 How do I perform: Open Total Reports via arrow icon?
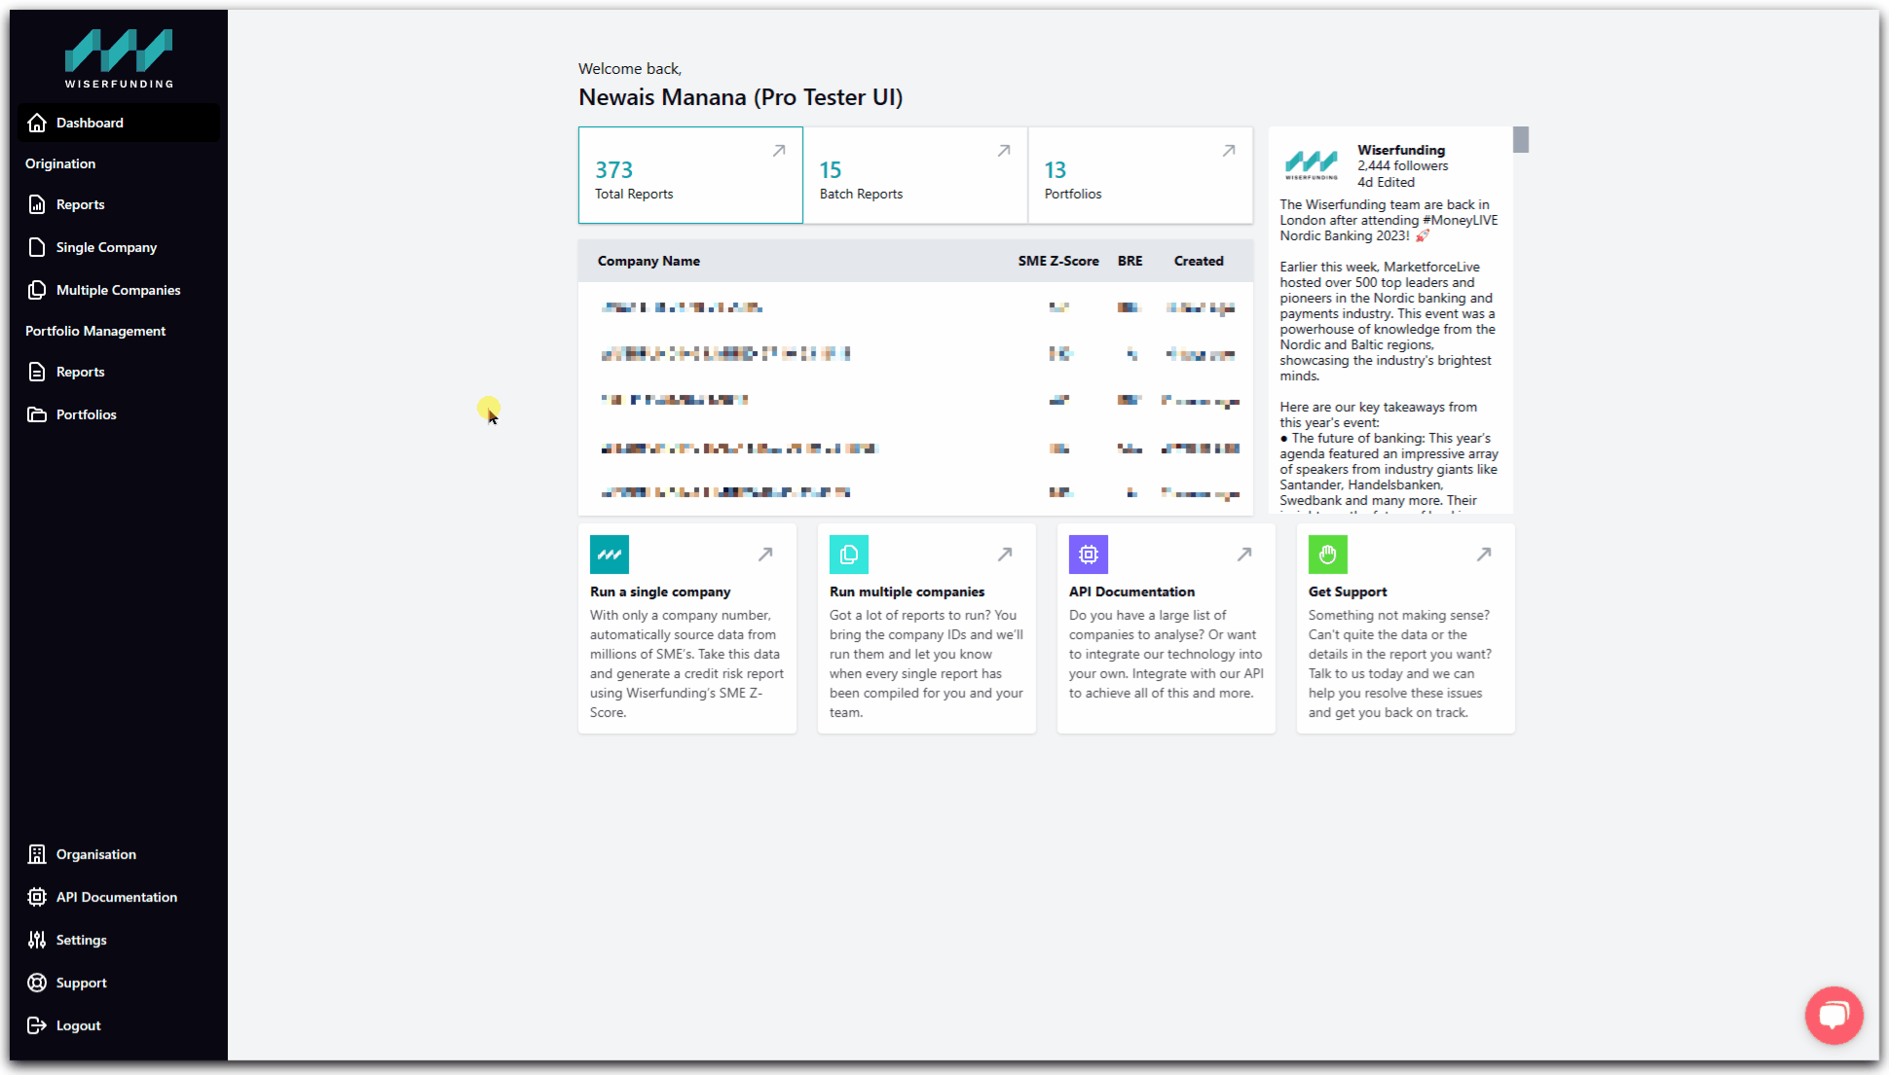point(779,151)
